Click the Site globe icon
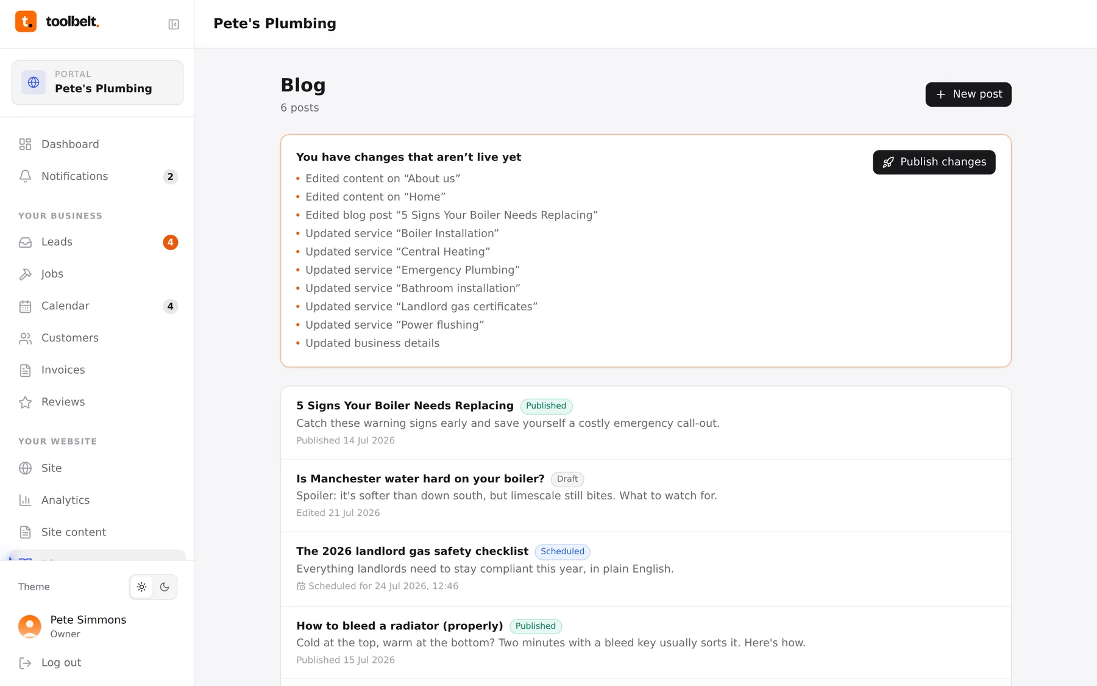 25,468
